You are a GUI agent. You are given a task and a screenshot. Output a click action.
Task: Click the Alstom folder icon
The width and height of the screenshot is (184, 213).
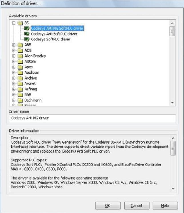point(20,62)
